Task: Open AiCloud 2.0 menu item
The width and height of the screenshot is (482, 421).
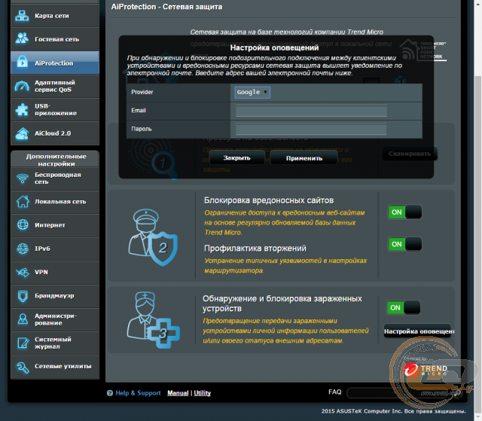Action: [x=55, y=133]
